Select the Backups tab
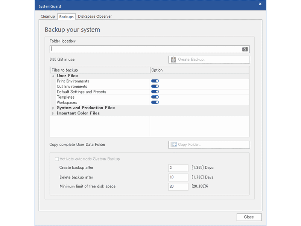 pos(67,17)
